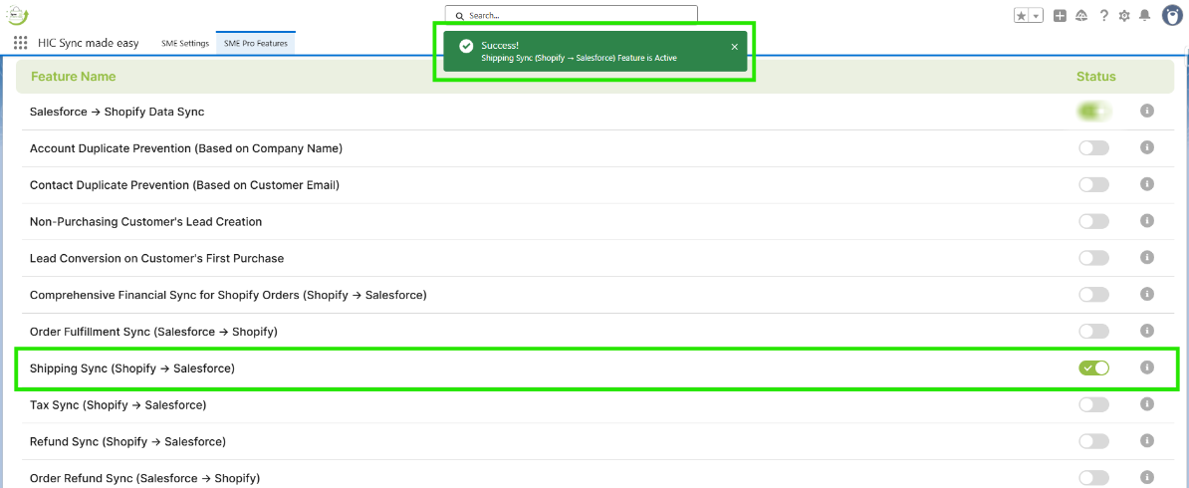Enable Order Fulfillment Sync toggle
The width and height of the screenshot is (1189, 488).
coord(1093,332)
